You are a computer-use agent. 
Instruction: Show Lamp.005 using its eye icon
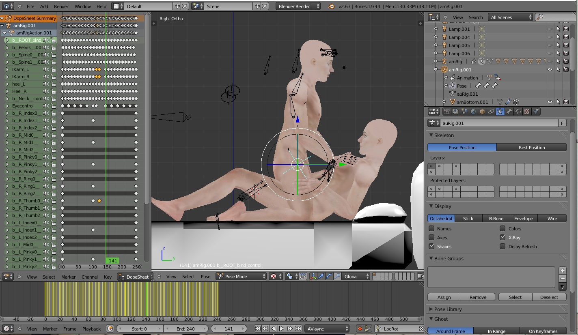tap(550, 45)
